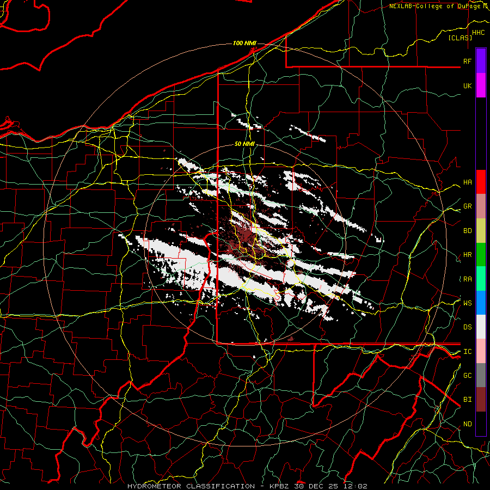Click the 'BI' legend label
The height and width of the screenshot is (490, 490).
(467, 400)
